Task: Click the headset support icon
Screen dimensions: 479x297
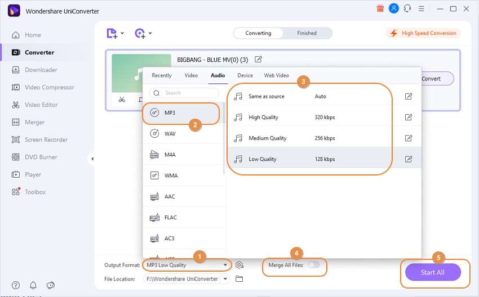Action: (x=407, y=8)
